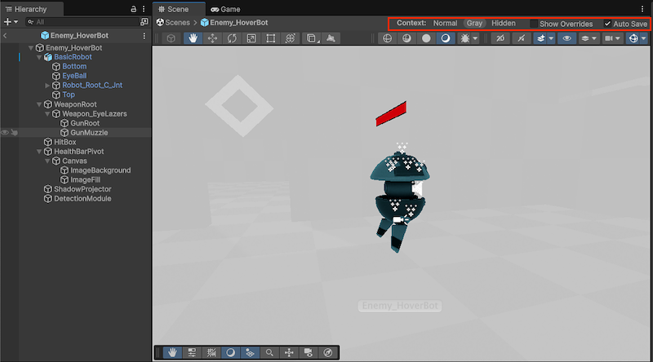Select the Rotate tool
653x362 pixels.
232,38
